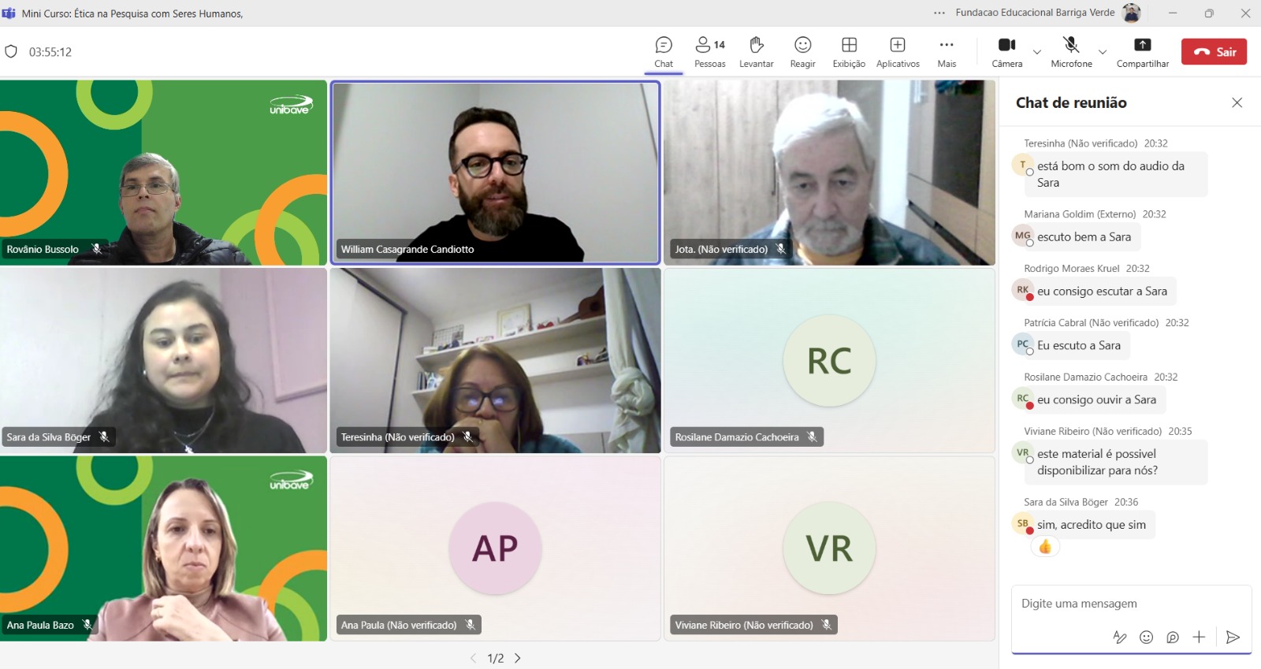Viewport: 1261px width, 669px height.
Task: Open the Pessoas participants panel
Action: pos(709,52)
